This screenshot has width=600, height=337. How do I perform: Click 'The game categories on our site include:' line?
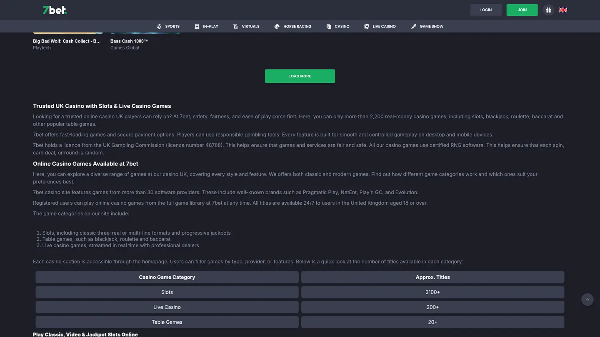(x=81, y=213)
